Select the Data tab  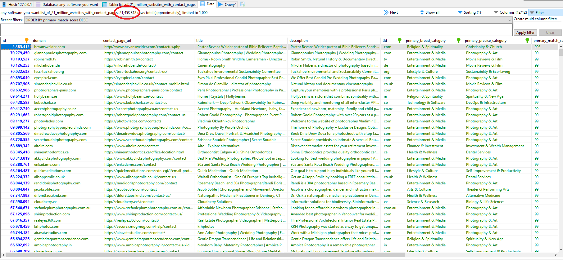(x=207, y=4)
